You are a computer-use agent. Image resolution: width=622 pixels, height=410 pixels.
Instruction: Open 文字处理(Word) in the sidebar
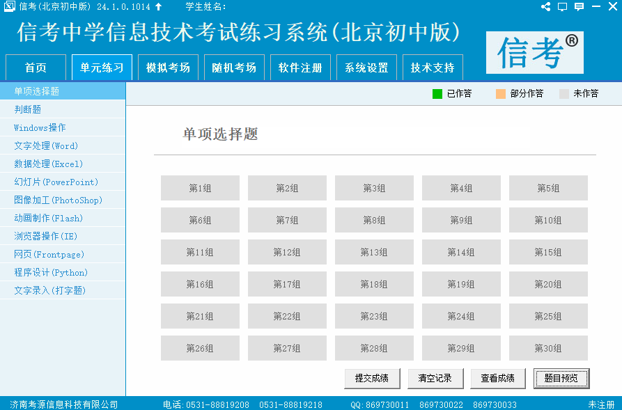[x=63, y=145]
